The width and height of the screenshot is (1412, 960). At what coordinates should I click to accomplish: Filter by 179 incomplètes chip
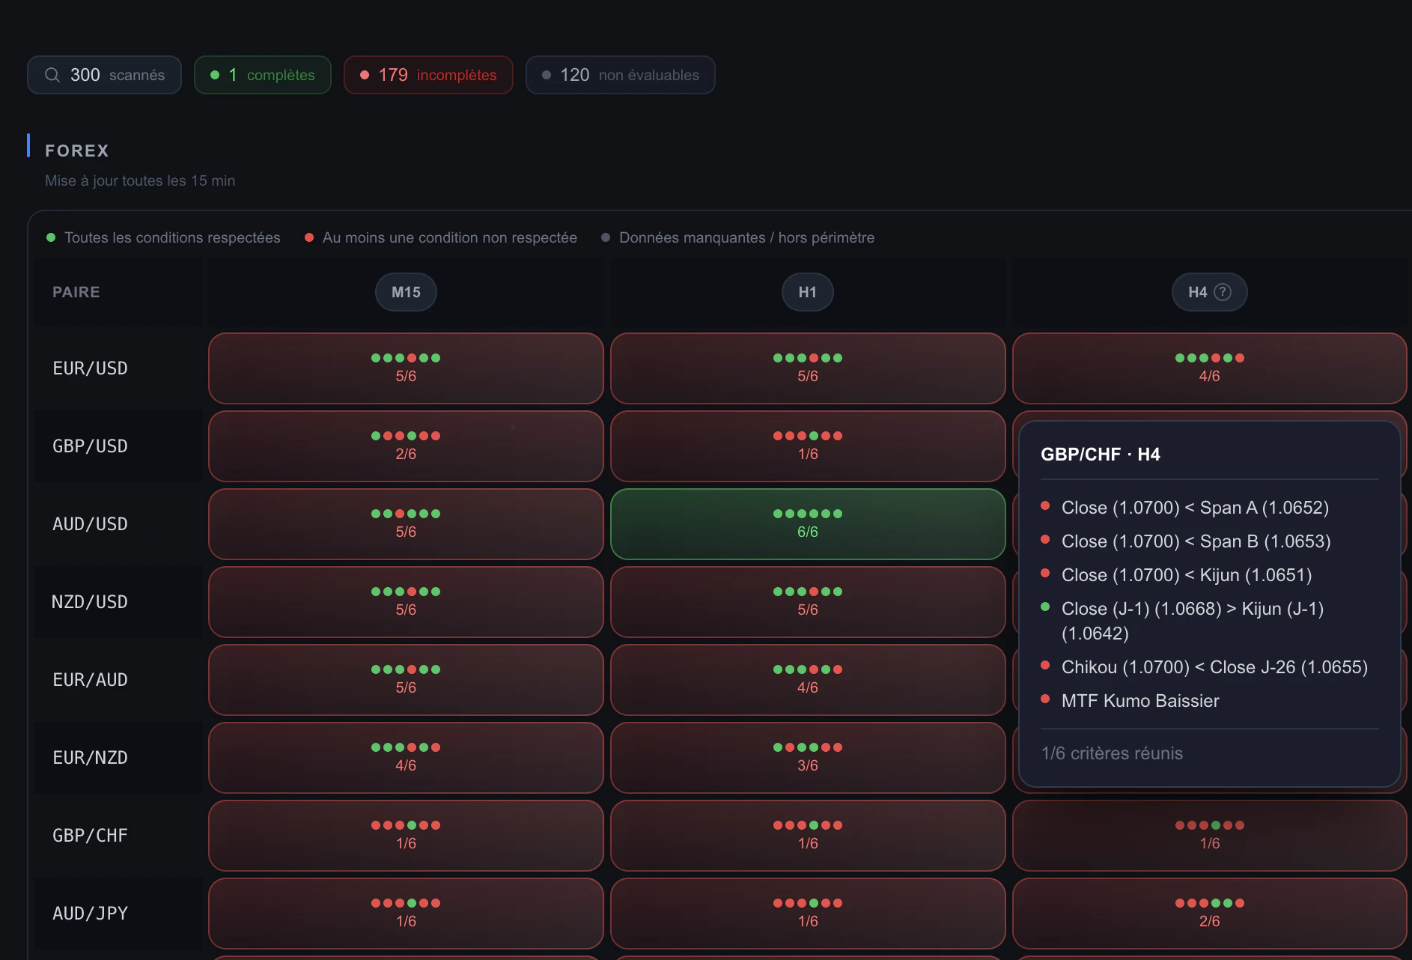[428, 75]
